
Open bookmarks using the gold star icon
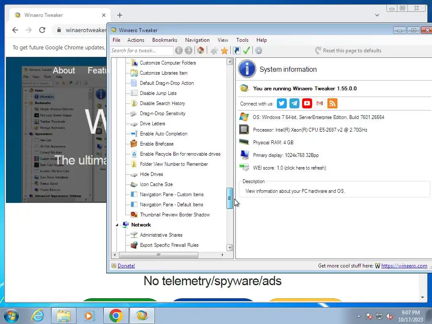click(x=224, y=51)
